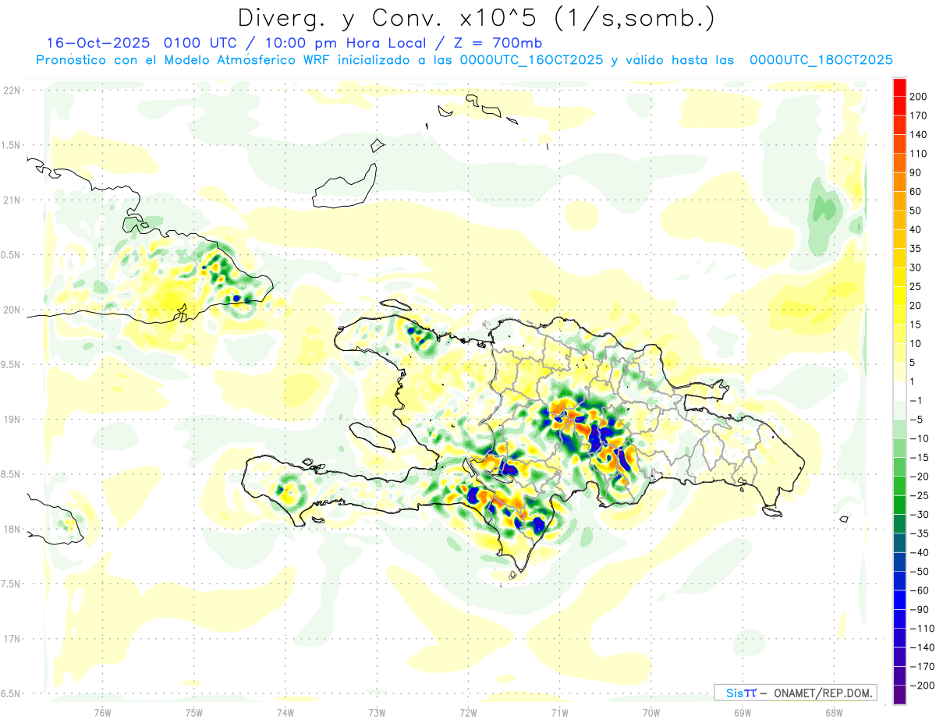Image resolution: width=936 pixels, height=723 pixels.
Task: Click the yellow swatch between 20 and 25
Action: click(x=899, y=296)
